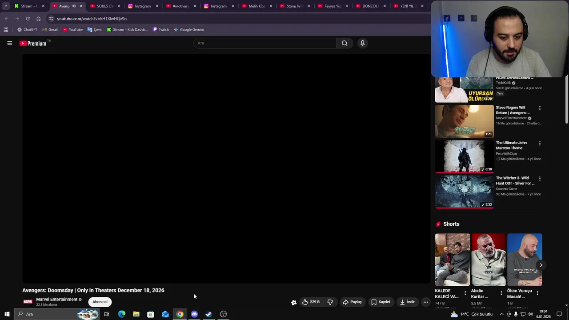Open Marvel Entertainment channel name

(x=57, y=299)
